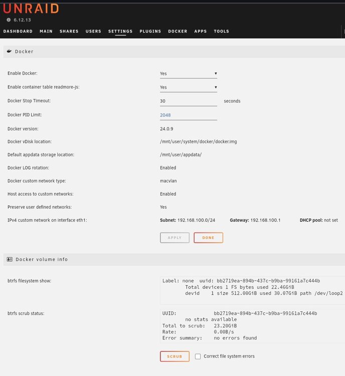
Task: Open the Shares tab
Action: click(x=69, y=31)
